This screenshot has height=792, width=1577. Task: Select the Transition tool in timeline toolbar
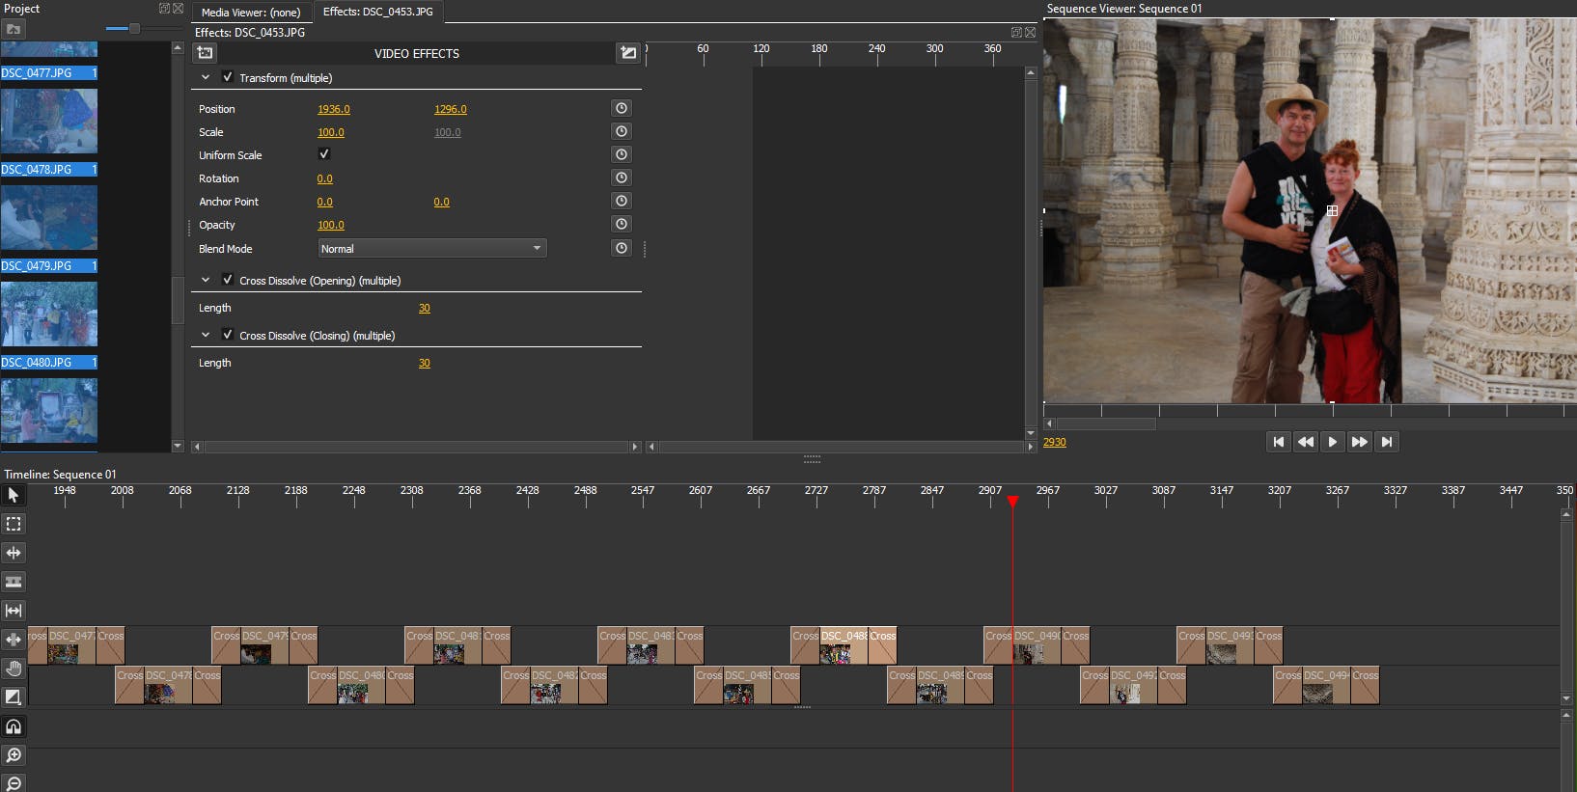pos(14,697)
